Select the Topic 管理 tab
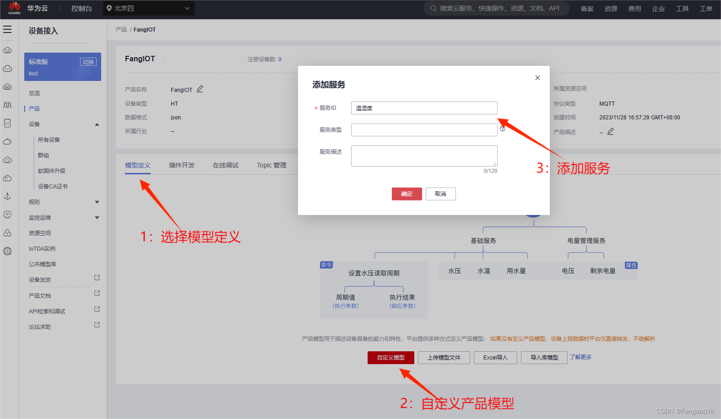Viewport: 721px width, 419px height. 271,165
